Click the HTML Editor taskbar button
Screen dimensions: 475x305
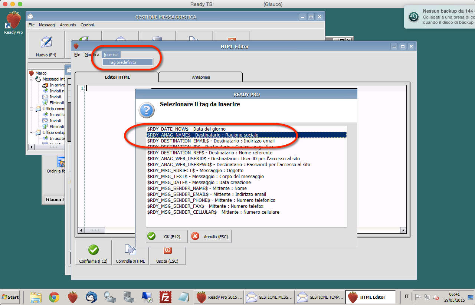(x=371, y=297)
